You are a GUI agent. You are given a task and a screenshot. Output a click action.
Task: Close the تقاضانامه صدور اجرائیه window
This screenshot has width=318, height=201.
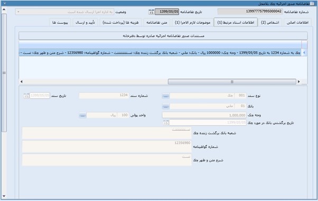tap(4, 4)
